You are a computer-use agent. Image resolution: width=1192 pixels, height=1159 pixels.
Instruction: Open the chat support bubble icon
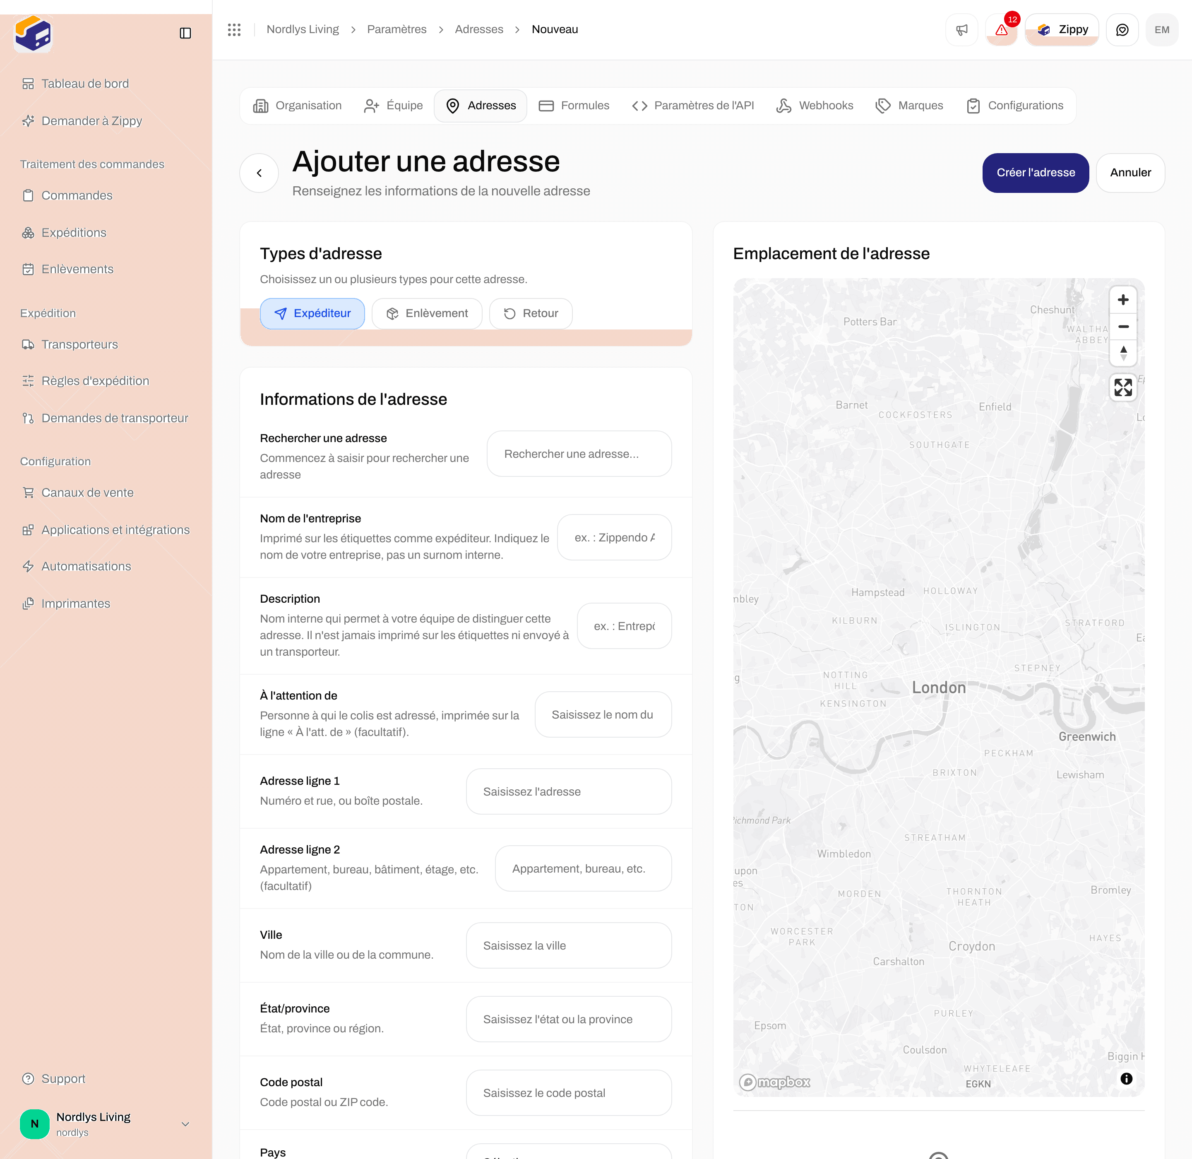pos(1122,30)
